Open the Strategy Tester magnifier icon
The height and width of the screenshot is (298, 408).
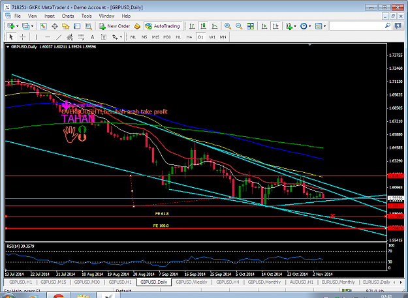pyautogui.click(x=89, y=26)
